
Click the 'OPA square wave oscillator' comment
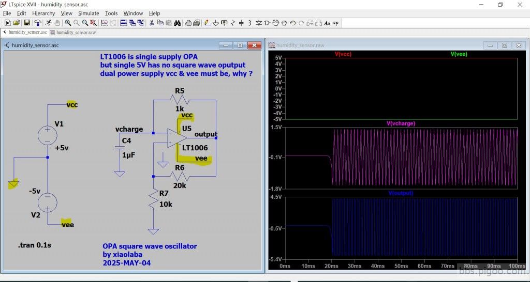[150, 246]
